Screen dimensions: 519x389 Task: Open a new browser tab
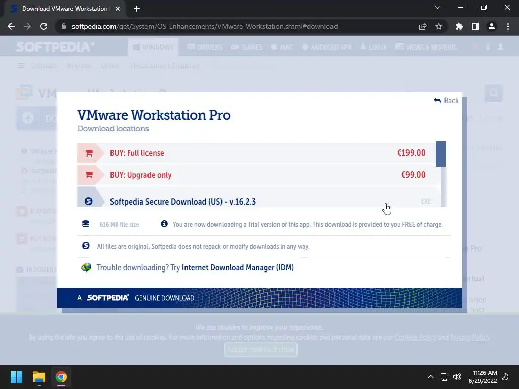(x=137, y=9)
